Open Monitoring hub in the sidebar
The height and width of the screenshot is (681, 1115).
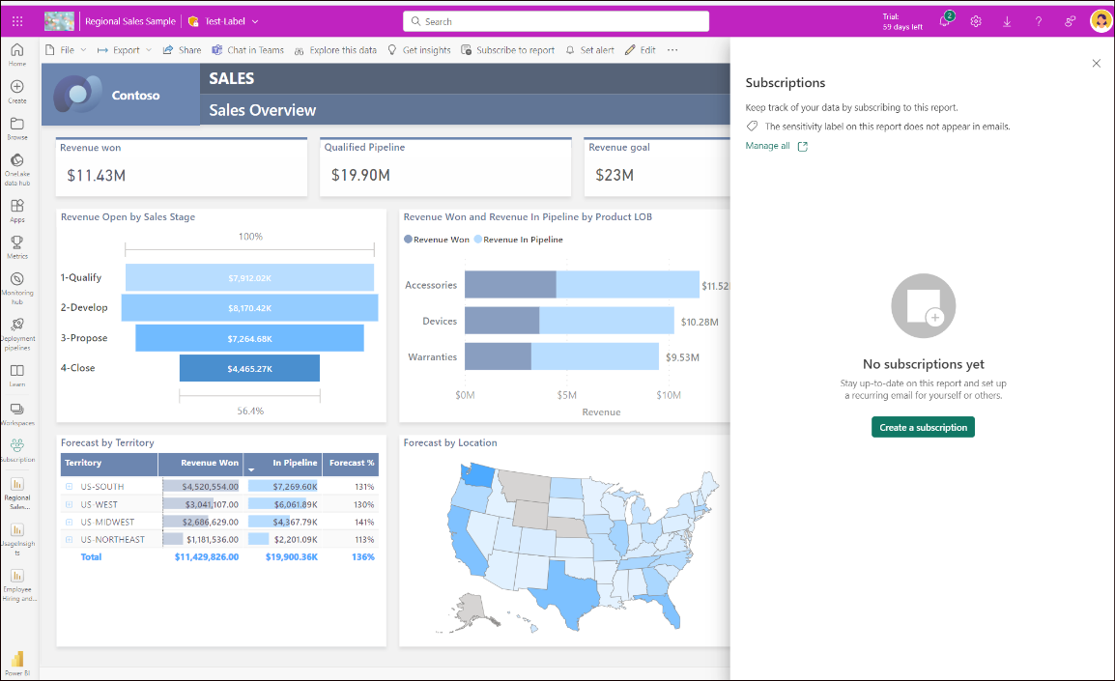(17, 288)
